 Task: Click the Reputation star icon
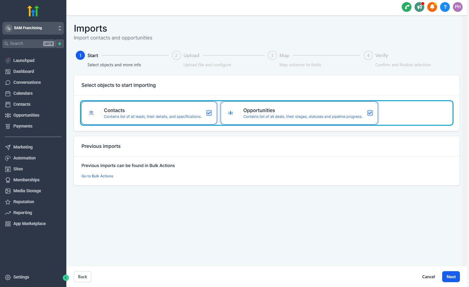(8, 202)
